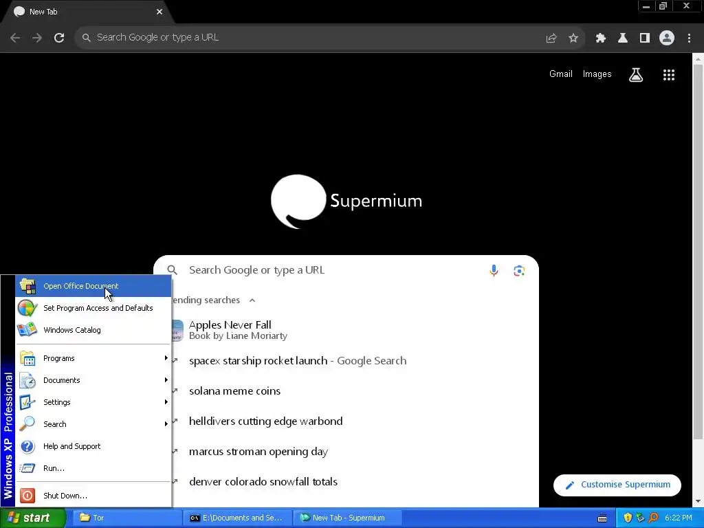Select the New Tab browser tab
This screenshot has width=704, height=528.
tap(87, 12)
